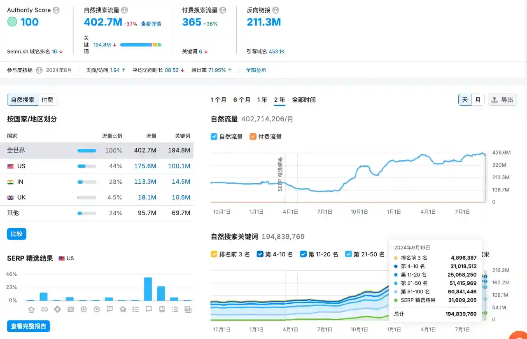Select the image pack icon under SERP 精选结果
Screen dimensions: 527x339
click(70, 309)
